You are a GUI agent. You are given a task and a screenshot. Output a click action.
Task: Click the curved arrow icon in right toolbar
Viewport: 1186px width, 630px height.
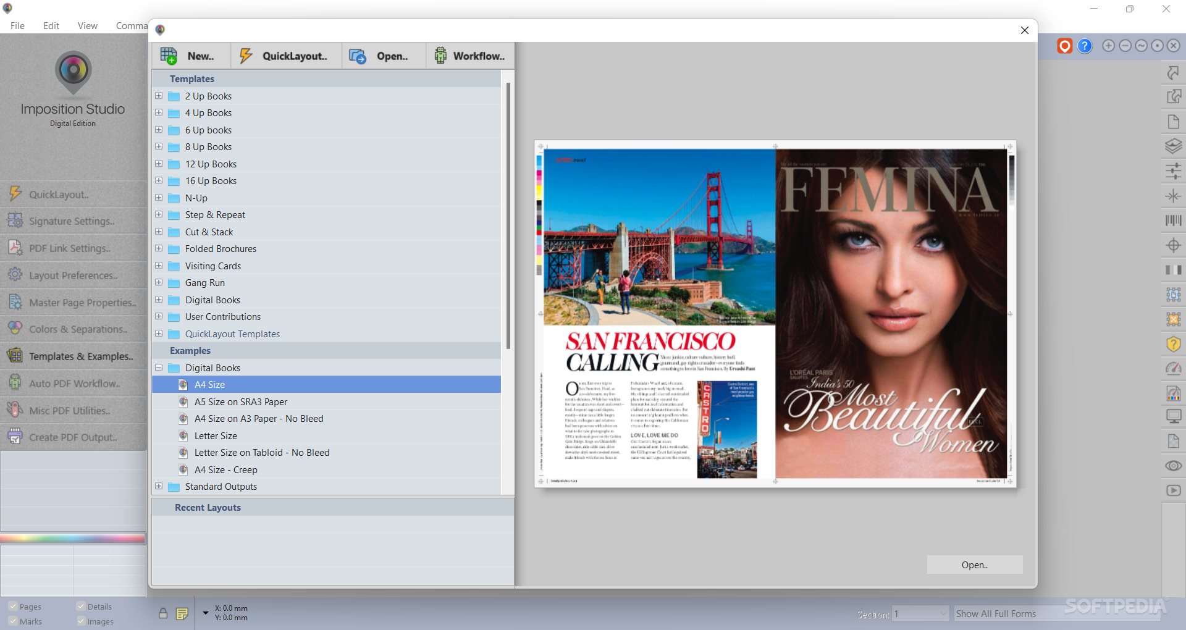(x=1173, y=72)
